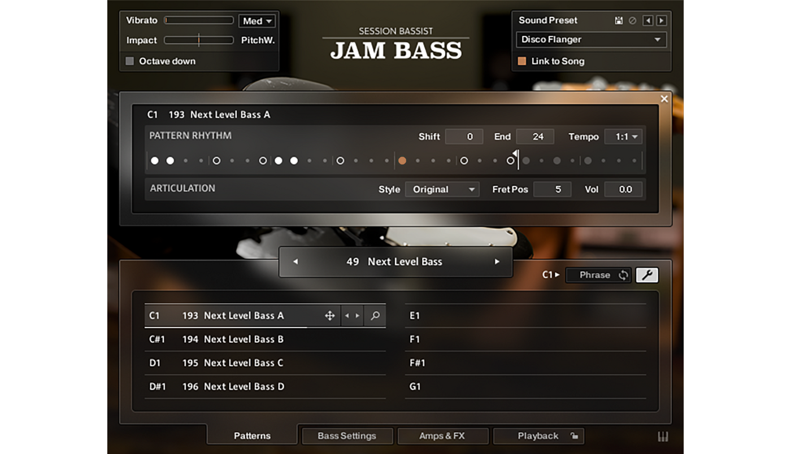Toggle the first step of the rhythm pattern

pos(155,161)
